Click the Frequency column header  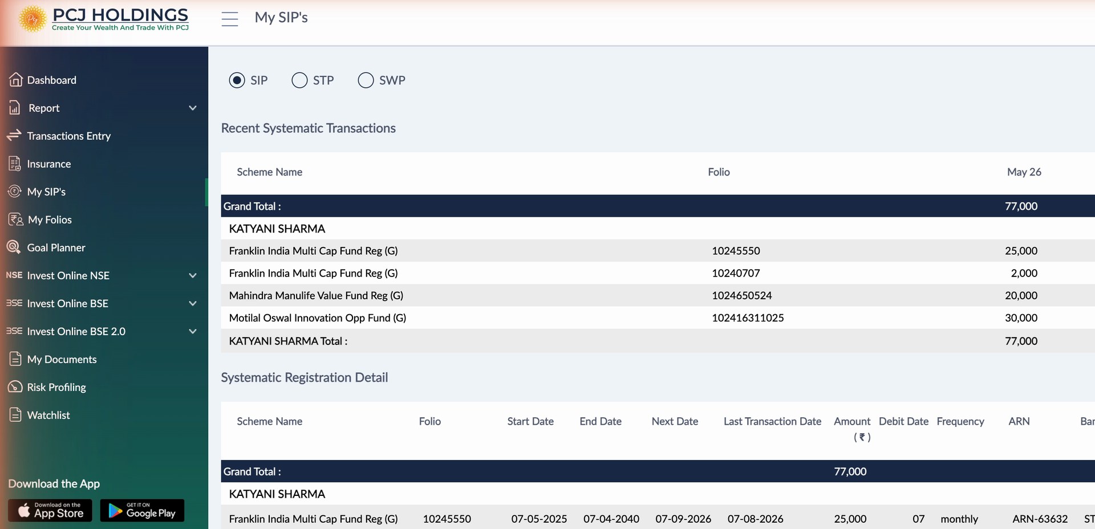960,421
